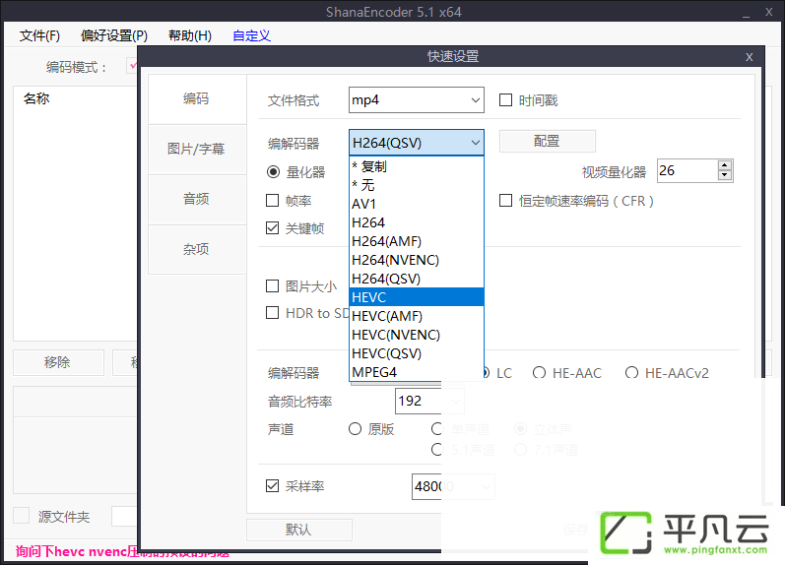Select the 原版 channel radio button

355,429
